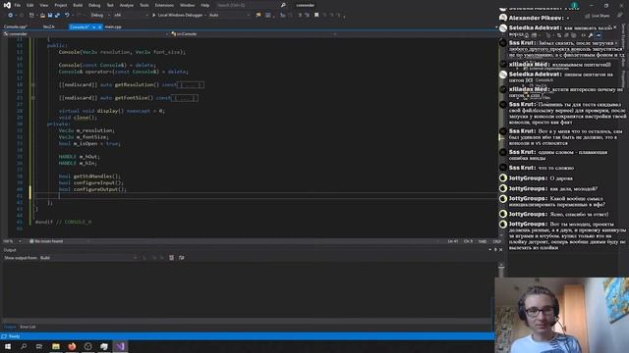Open the x64 platform dropdown

tap(131, 16)
